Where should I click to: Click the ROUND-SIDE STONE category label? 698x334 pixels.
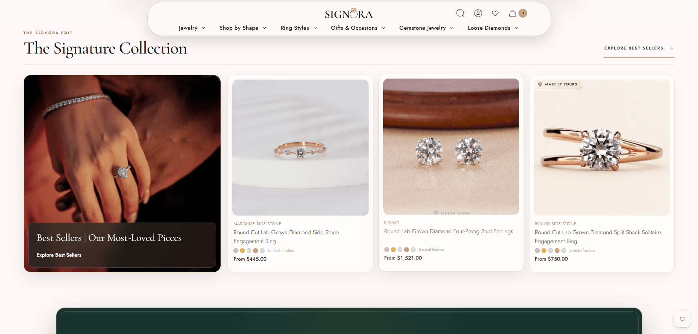coord(555,224)
